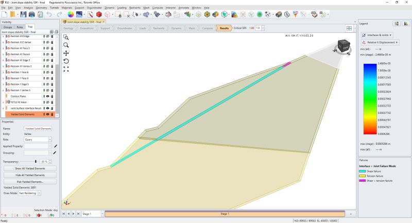
Task: Click the Rotate view circular arrow tool
Action: click(66, 61)
